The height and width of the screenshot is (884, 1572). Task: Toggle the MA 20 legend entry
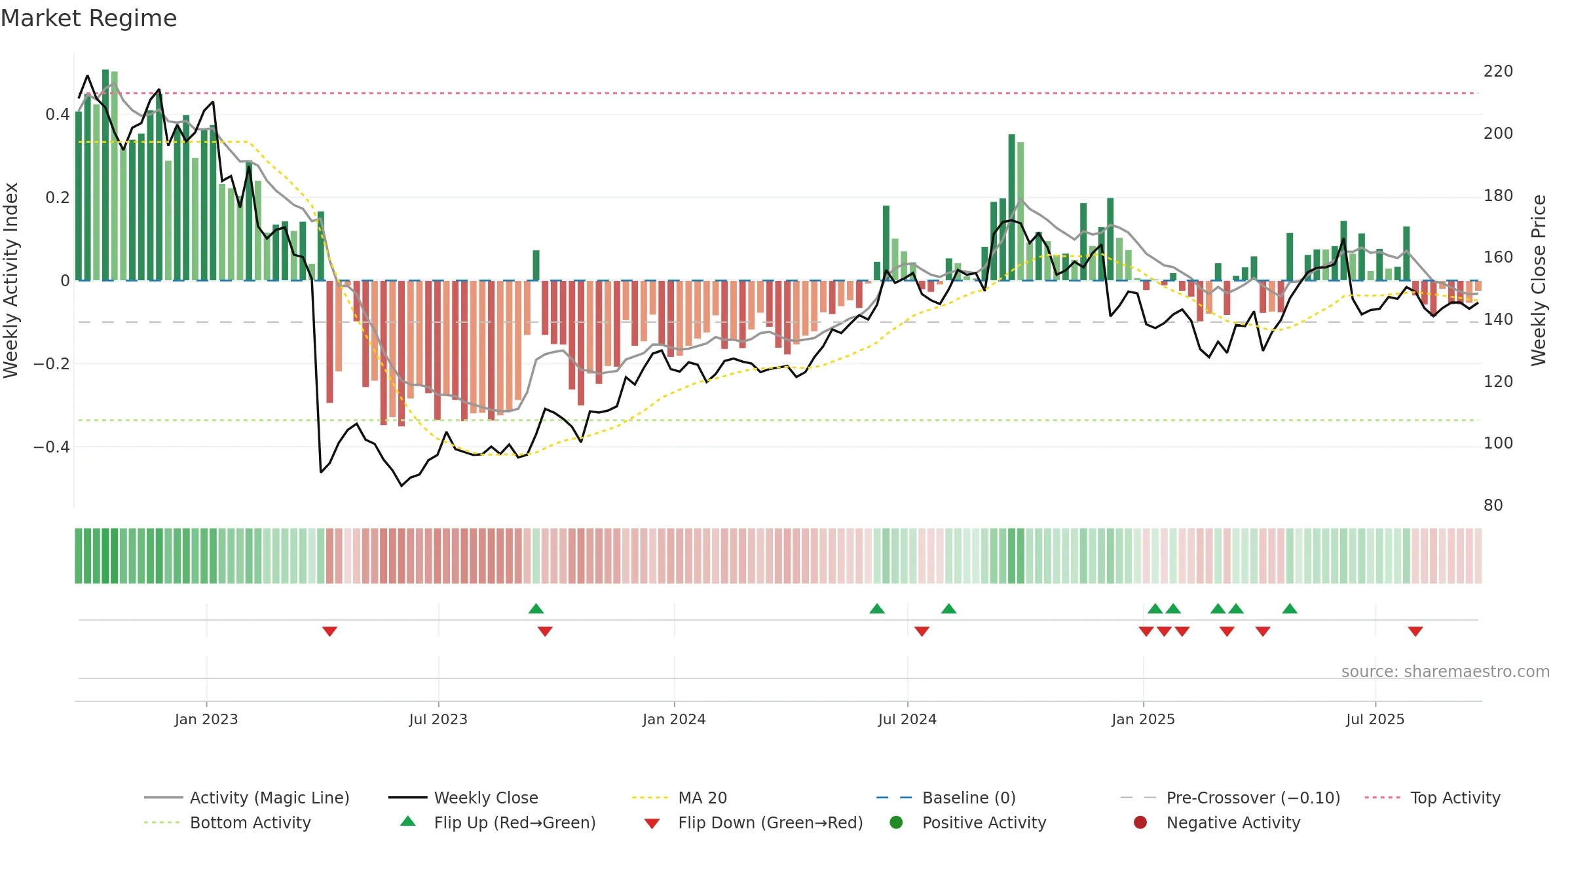pyautogui.click(x=679, y=798)
